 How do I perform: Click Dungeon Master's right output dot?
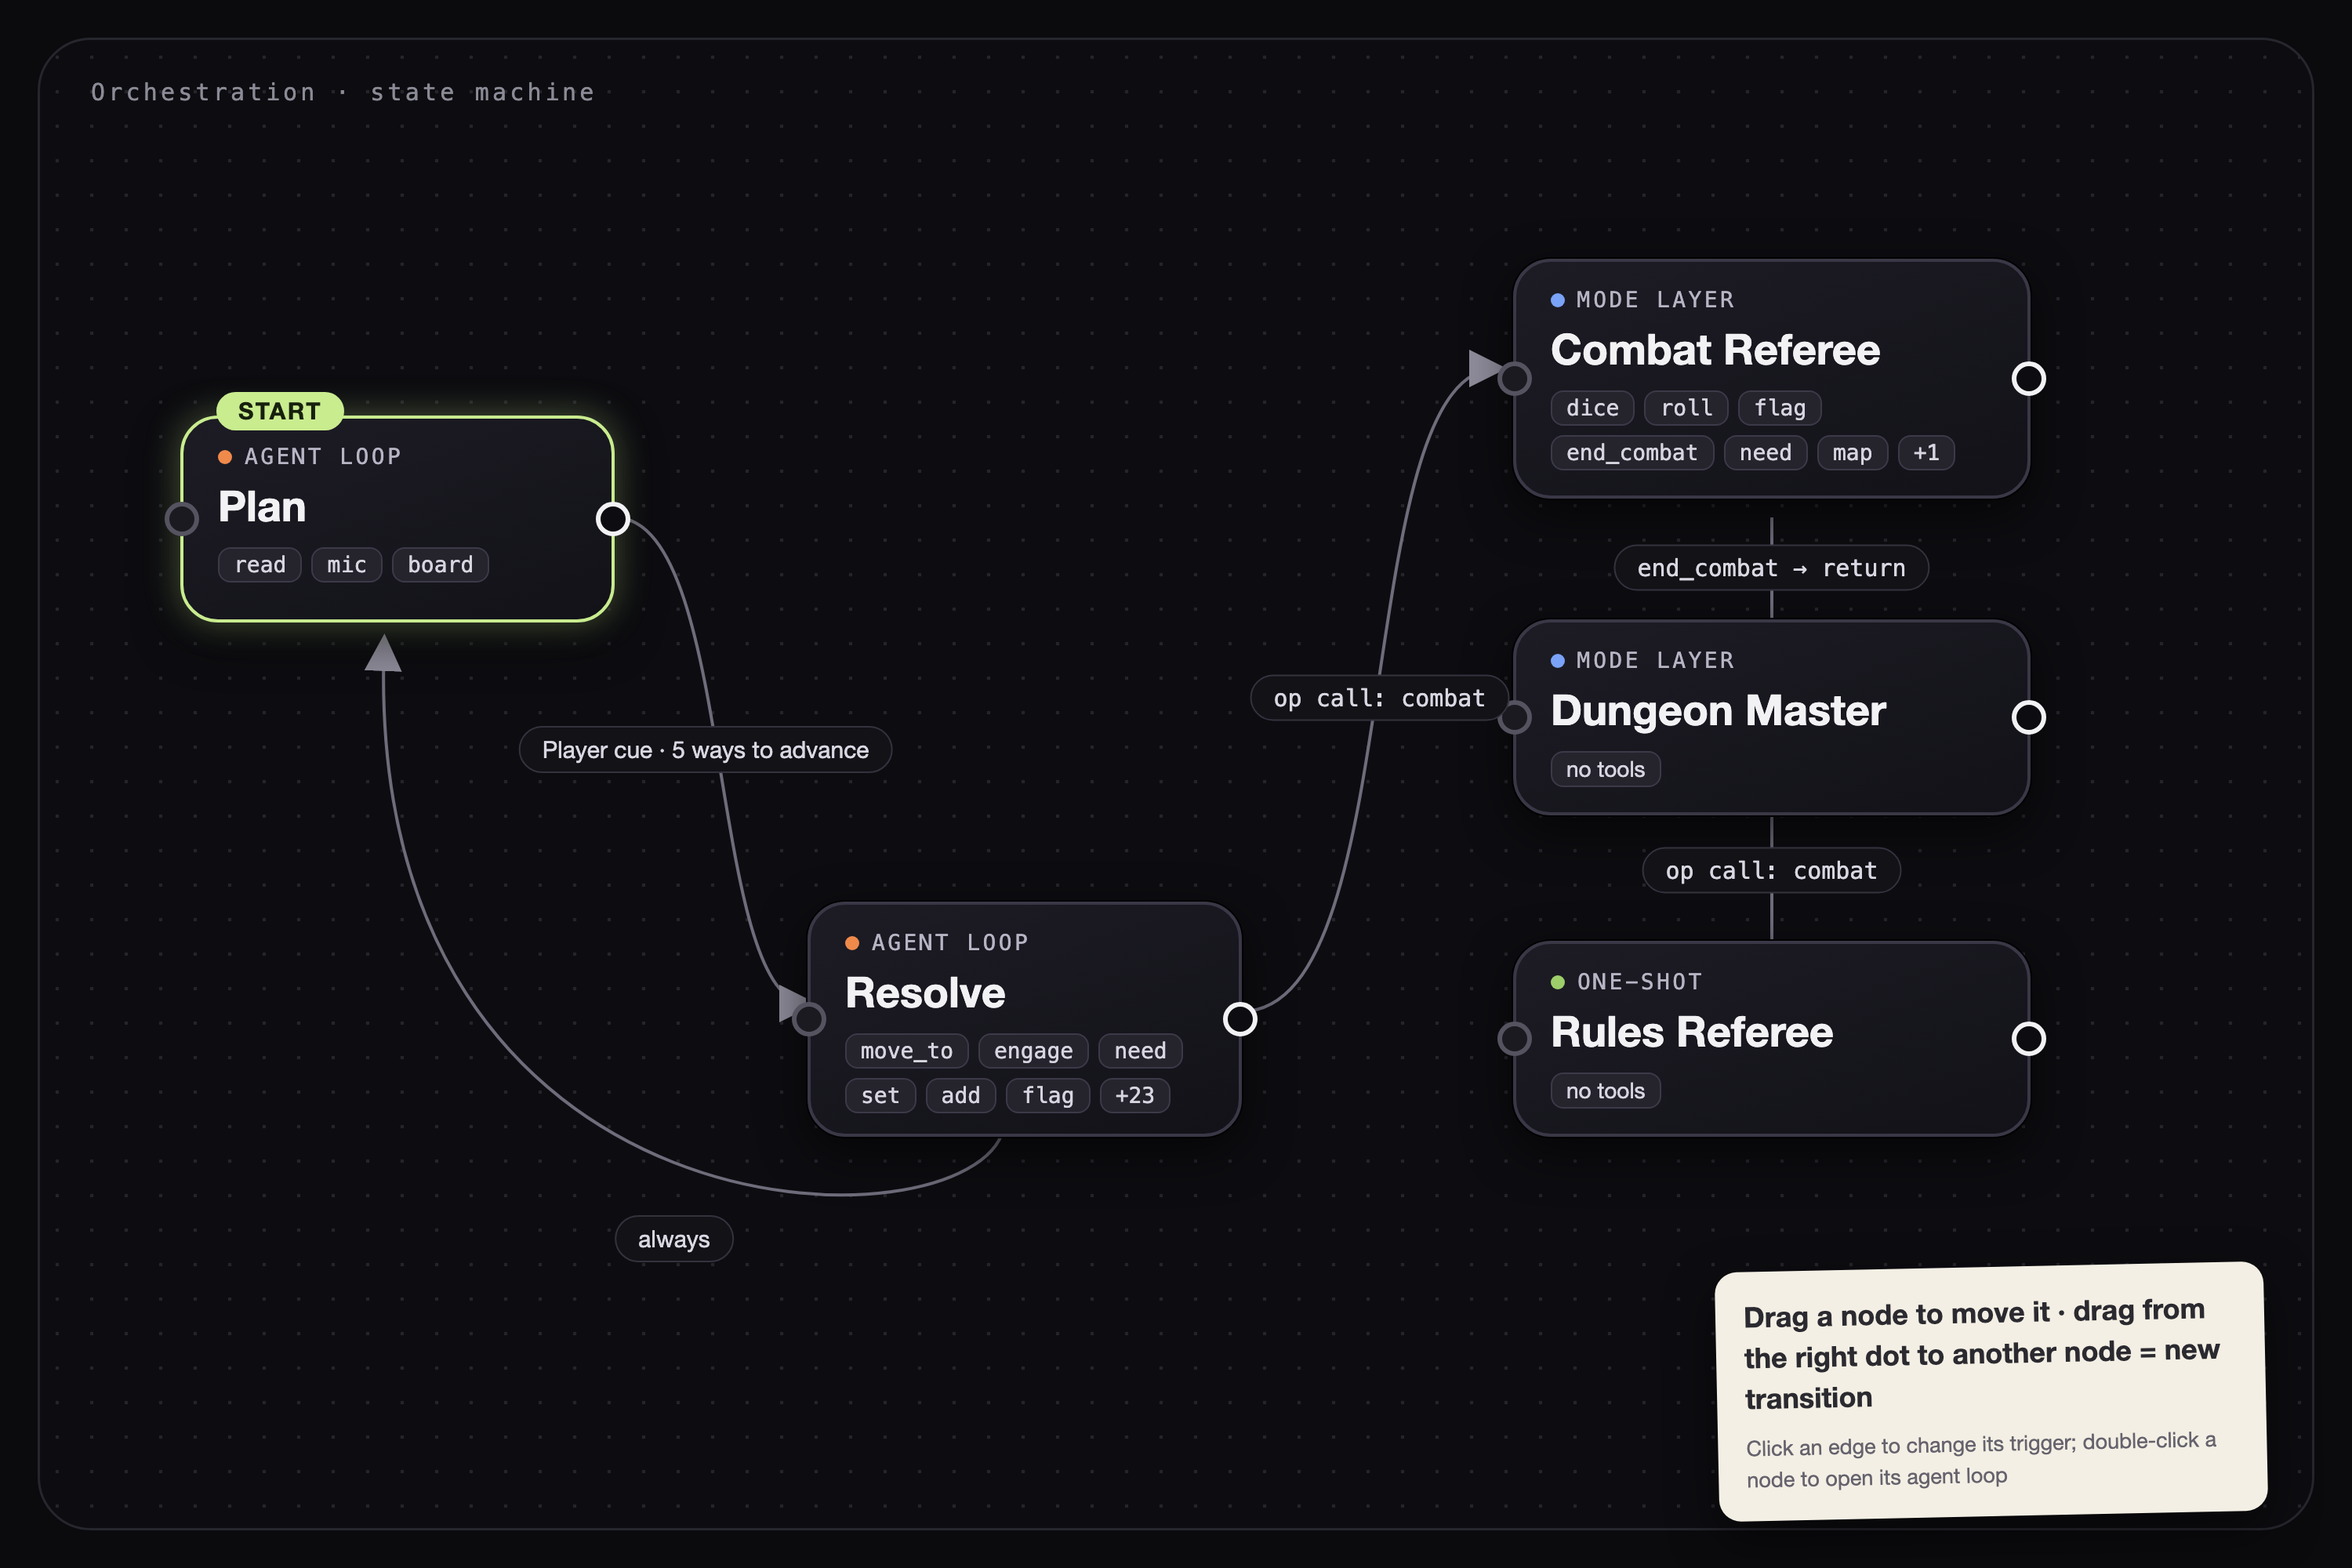coord(2028,717)
